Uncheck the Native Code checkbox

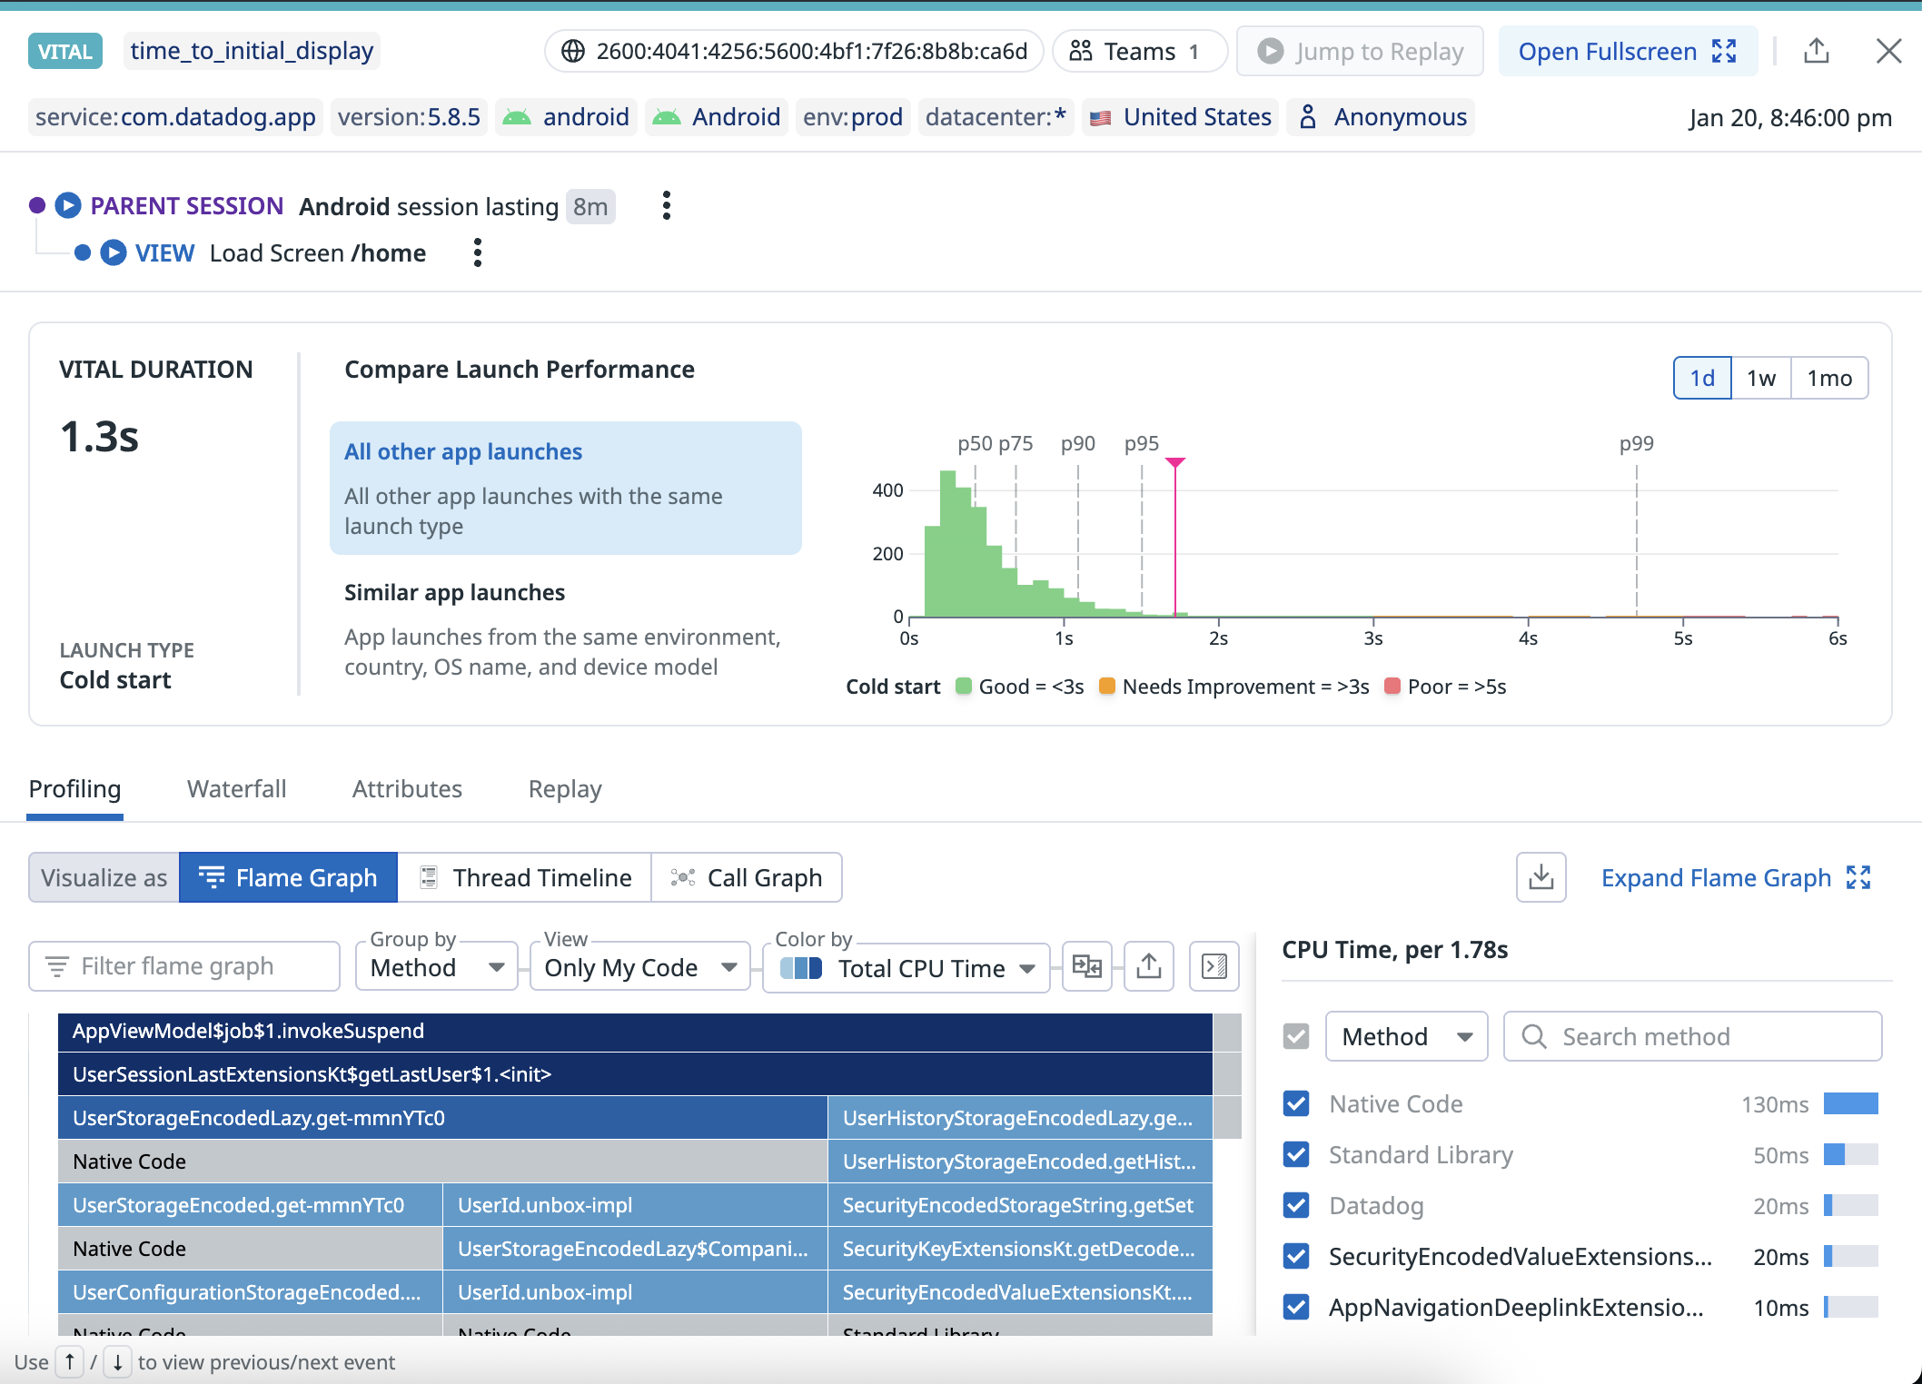[1296, 1104]
